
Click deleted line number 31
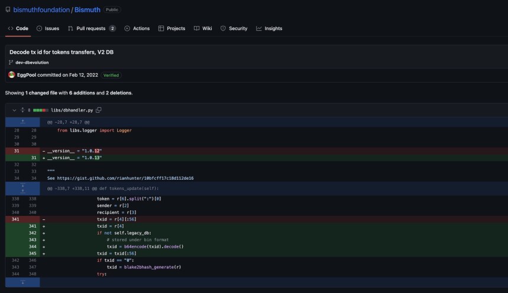click(x=17, y=151)
